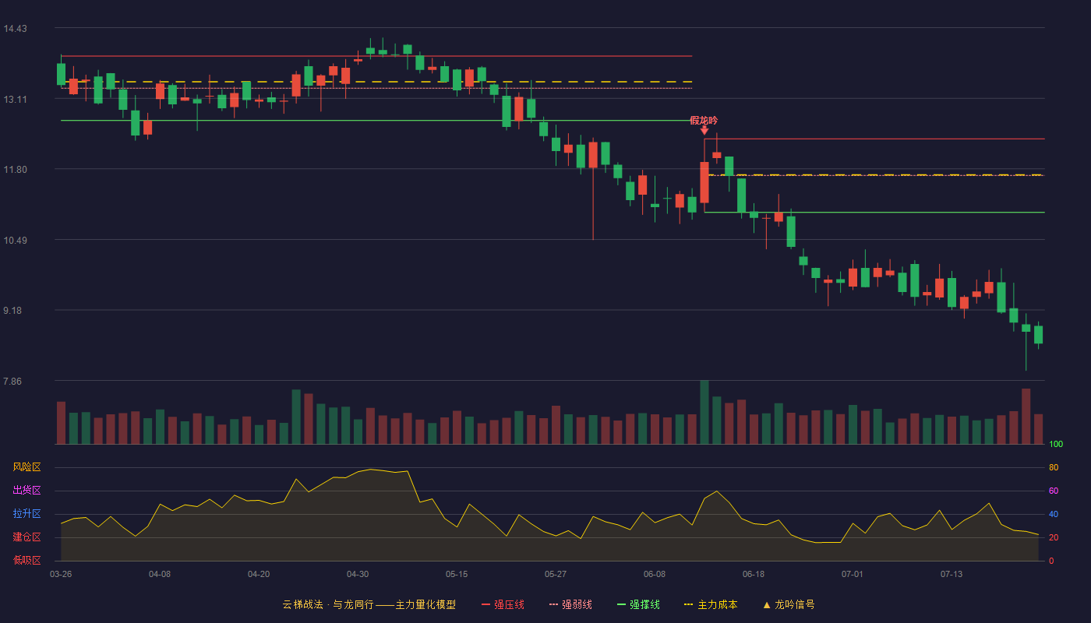1091x623 pixels.
Task: Toggle the 强弱线 legend entry
Action: click(570, 604)
